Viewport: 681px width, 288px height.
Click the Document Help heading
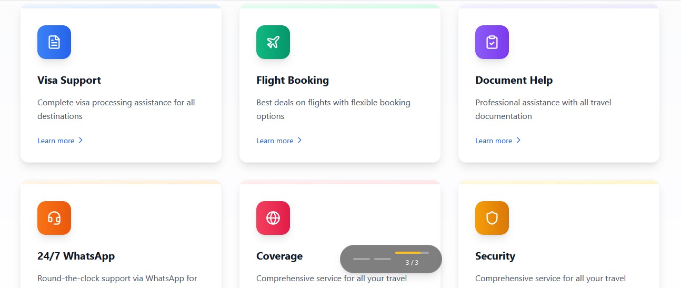click(x=514, y=81)
